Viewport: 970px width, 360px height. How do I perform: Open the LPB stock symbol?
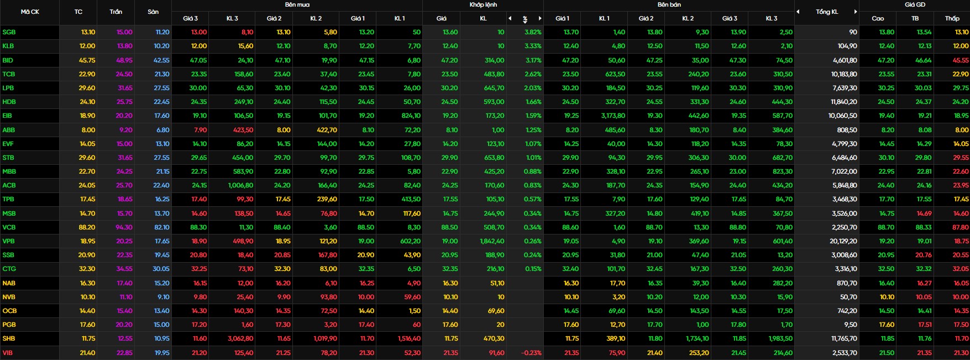click(x=8, y=88)
